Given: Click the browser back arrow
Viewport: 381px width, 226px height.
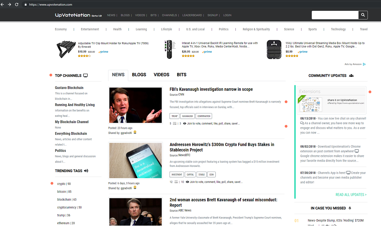Looking at the screenshot, I should (x=2, y=4).
